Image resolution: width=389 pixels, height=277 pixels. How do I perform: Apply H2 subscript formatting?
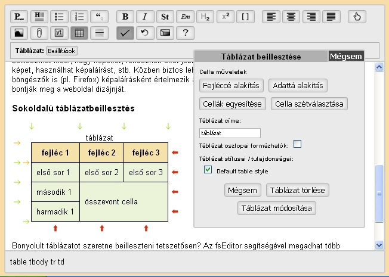205,17
